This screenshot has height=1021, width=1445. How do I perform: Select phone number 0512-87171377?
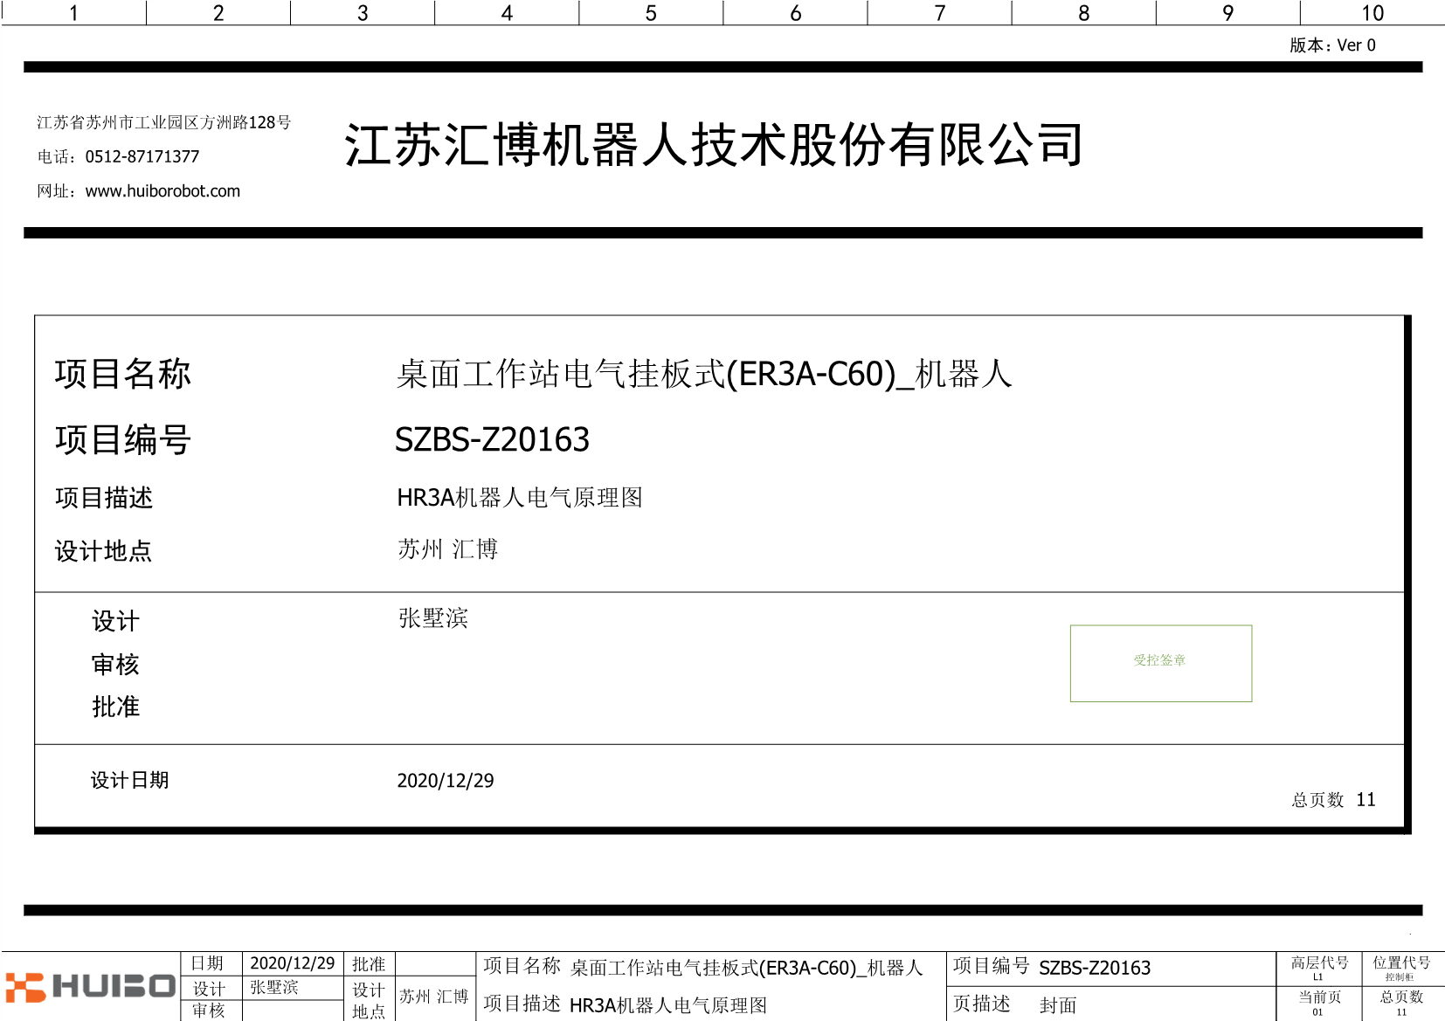[x=142, y=157]
